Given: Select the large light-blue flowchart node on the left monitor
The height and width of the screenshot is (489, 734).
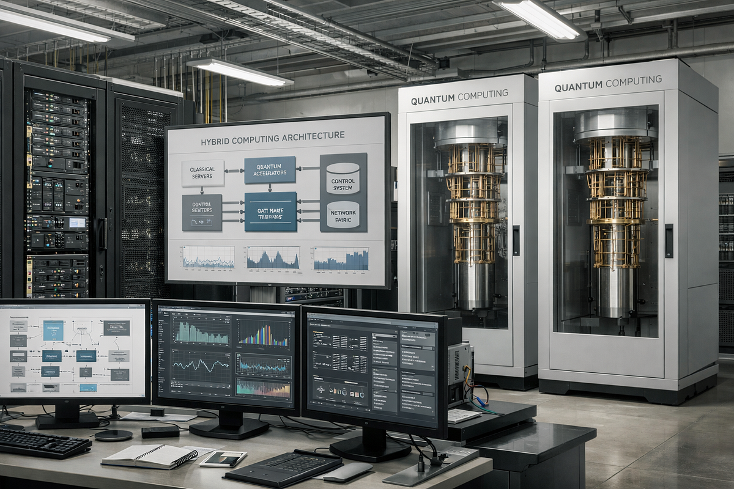Looking at the screenshot, I should (53, 330).
